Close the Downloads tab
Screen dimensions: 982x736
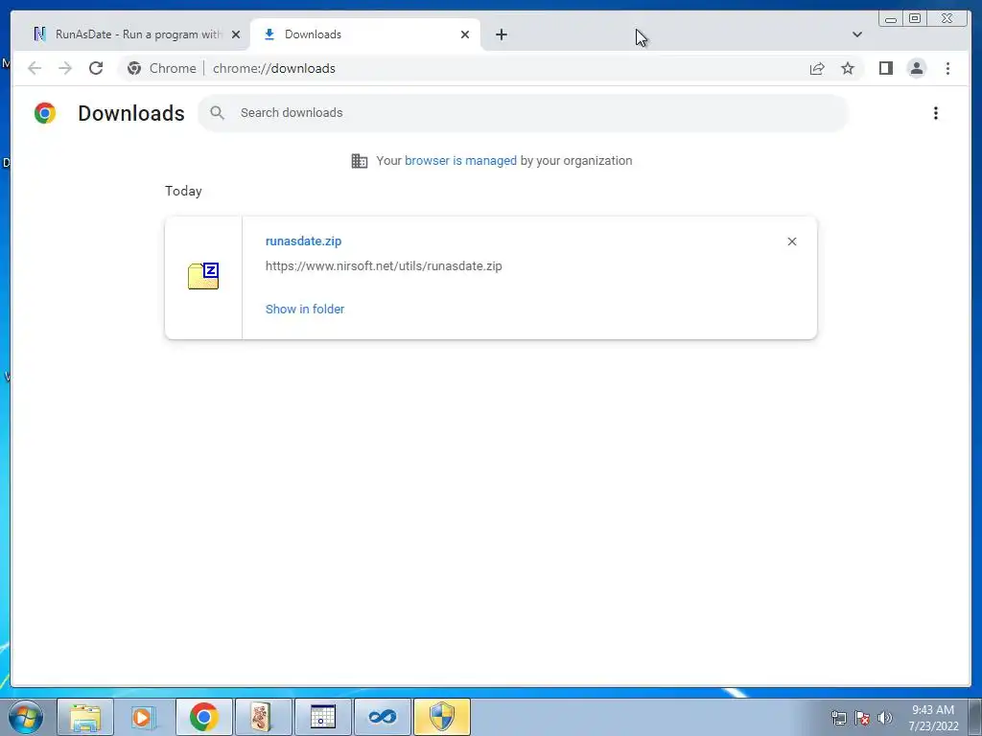pos(465,34)
